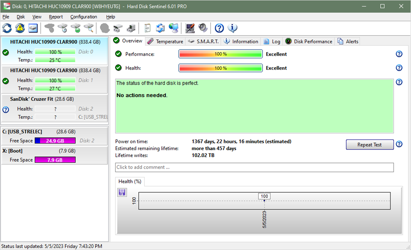This screenshot has height=250, width=411.
Task: Open the Configuration menu
Action: [83, 17]
